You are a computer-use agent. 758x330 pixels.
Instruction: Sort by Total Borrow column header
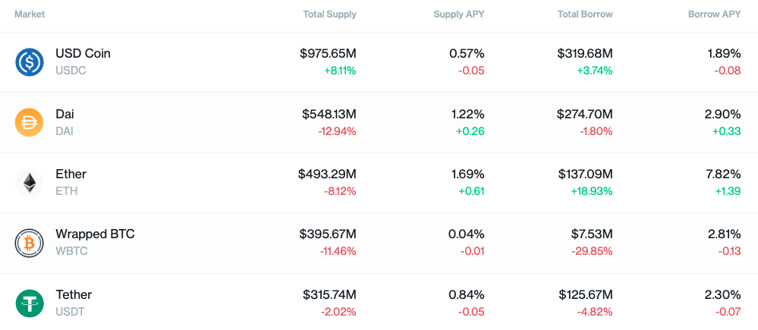[585, 14]
